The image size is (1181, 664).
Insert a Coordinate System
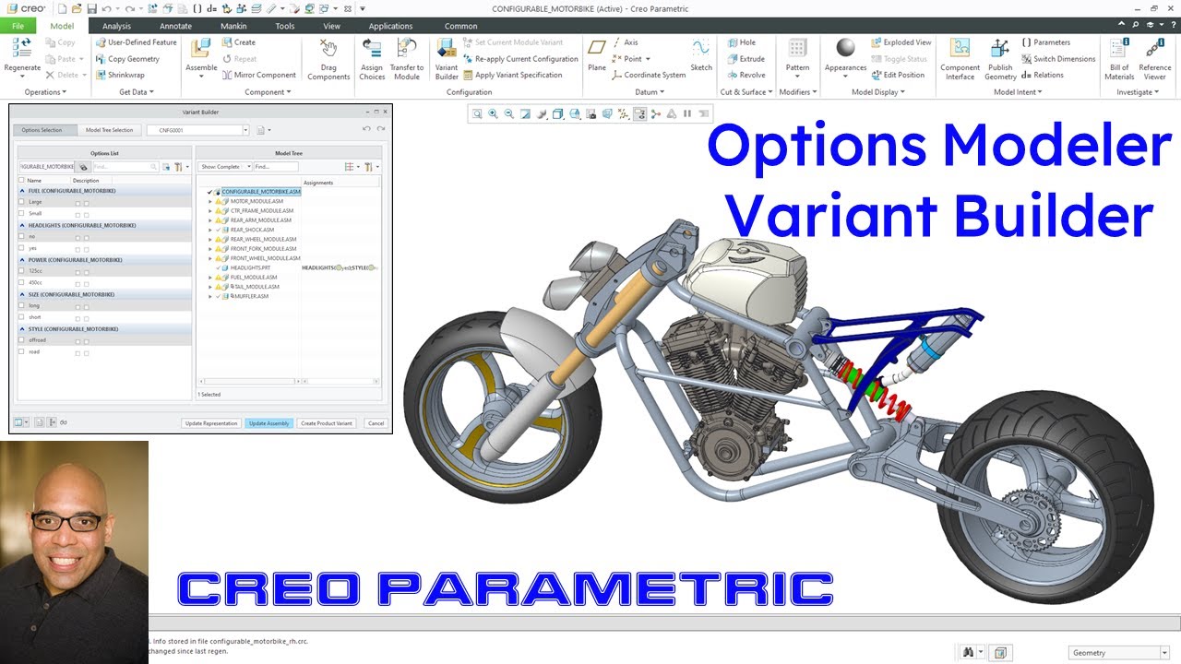649,76
